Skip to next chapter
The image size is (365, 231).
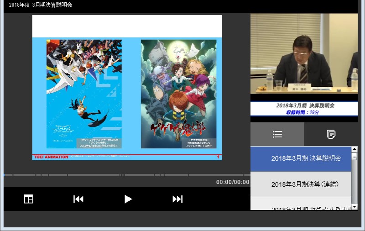177,199
